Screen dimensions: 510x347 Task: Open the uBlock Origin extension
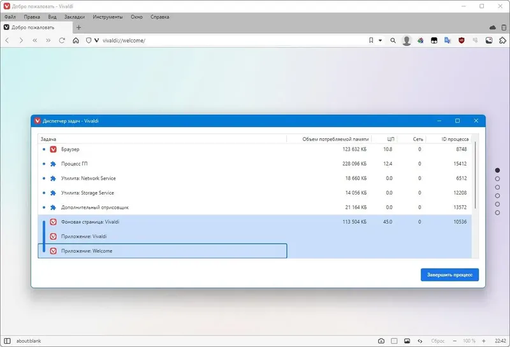coord(461,40)
